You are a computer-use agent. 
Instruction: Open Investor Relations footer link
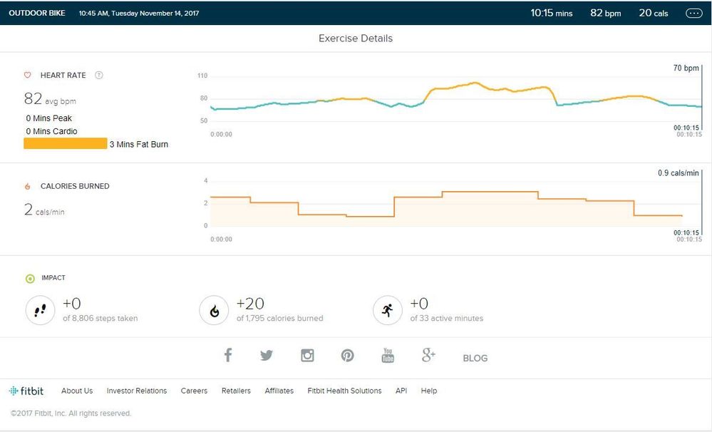click(x=136, y=391)
